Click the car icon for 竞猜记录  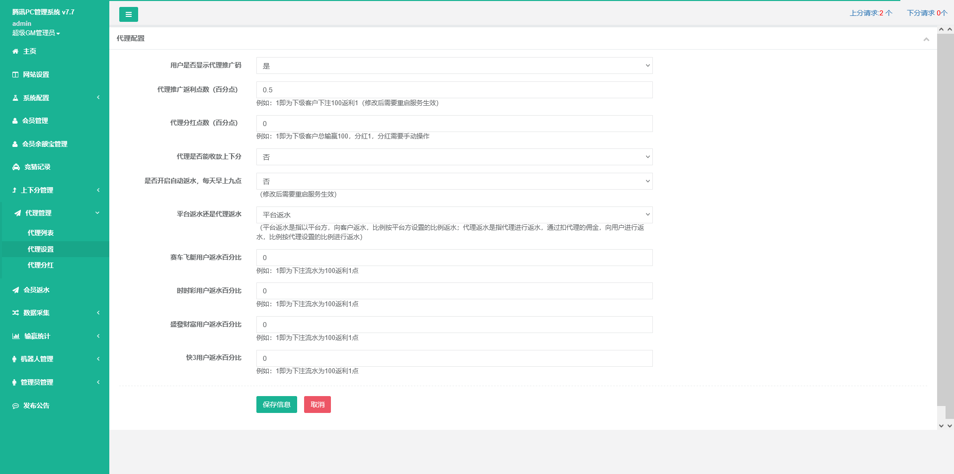click(16, 167)
